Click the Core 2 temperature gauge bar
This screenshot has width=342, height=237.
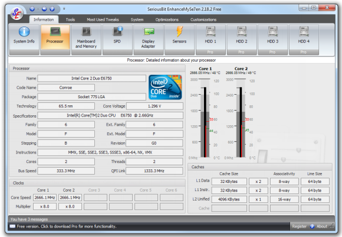point(241,118)
